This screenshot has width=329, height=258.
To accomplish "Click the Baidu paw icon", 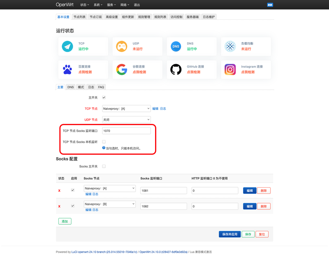I will pyautogui.click(x=67, y=70).
